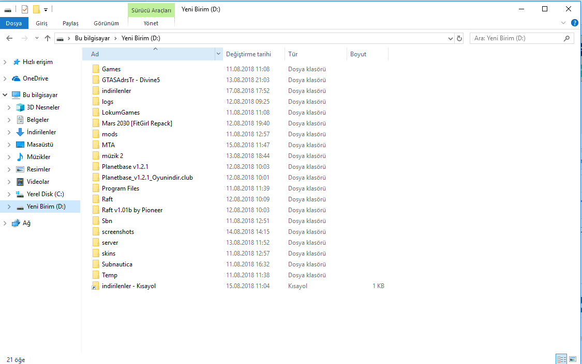
Task: Select the screenshots folder name
Action: [x=118, y=232]
